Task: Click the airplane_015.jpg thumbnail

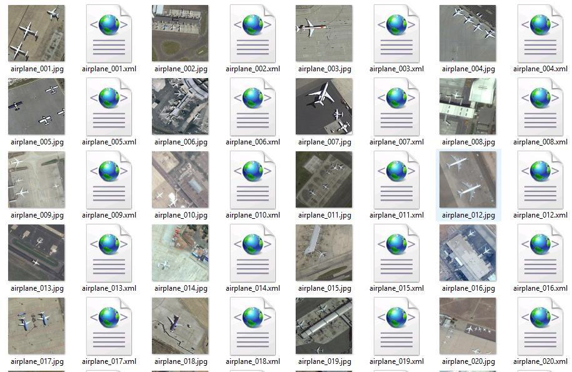Action: [x=324, y=253]
